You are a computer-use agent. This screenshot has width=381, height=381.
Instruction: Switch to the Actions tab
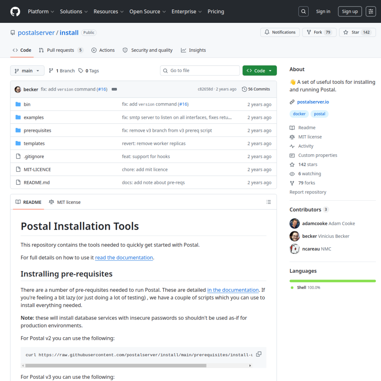(103, 50)
